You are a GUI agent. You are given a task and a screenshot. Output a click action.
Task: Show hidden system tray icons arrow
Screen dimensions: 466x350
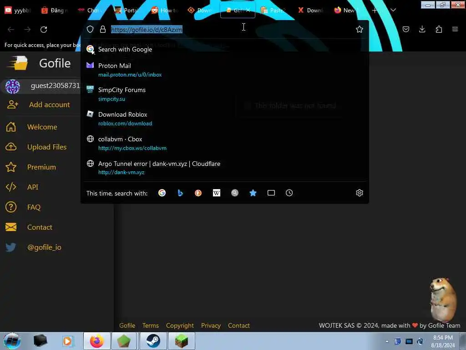point(387,341)
